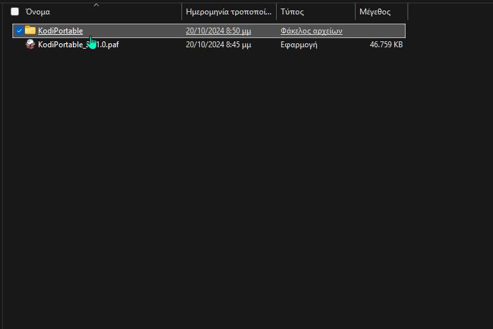Uncheck the KodiPortable folder checkbox
The width and height of the screenshot is (493, 329).
point(19,31)
